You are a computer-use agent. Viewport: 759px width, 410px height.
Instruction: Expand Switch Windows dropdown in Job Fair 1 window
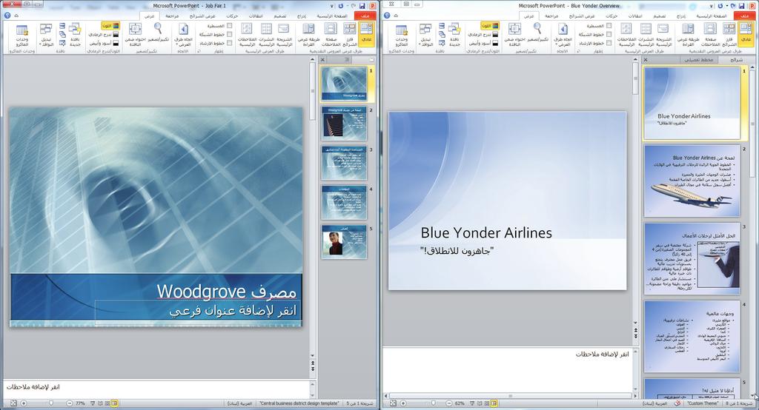tap(47, 34)
